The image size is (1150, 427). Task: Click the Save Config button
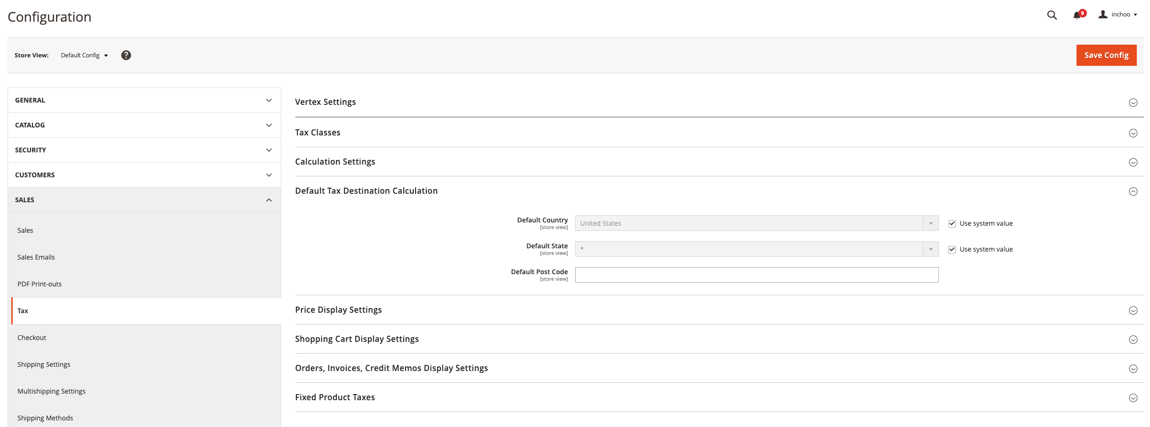[x=1106, y=55]
